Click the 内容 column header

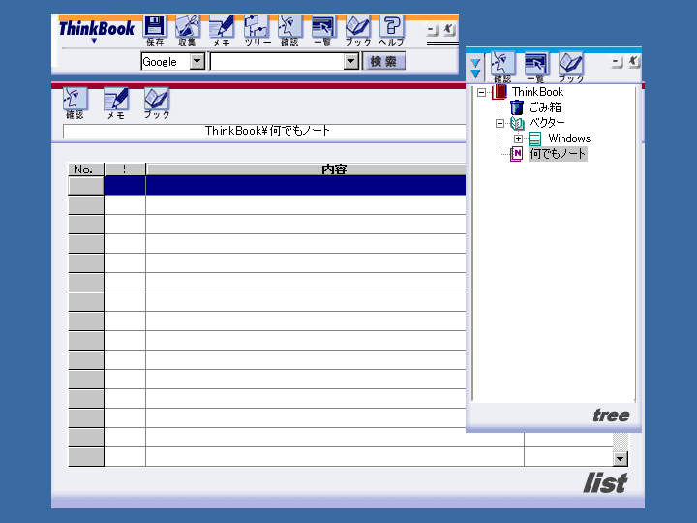[307, 169]
